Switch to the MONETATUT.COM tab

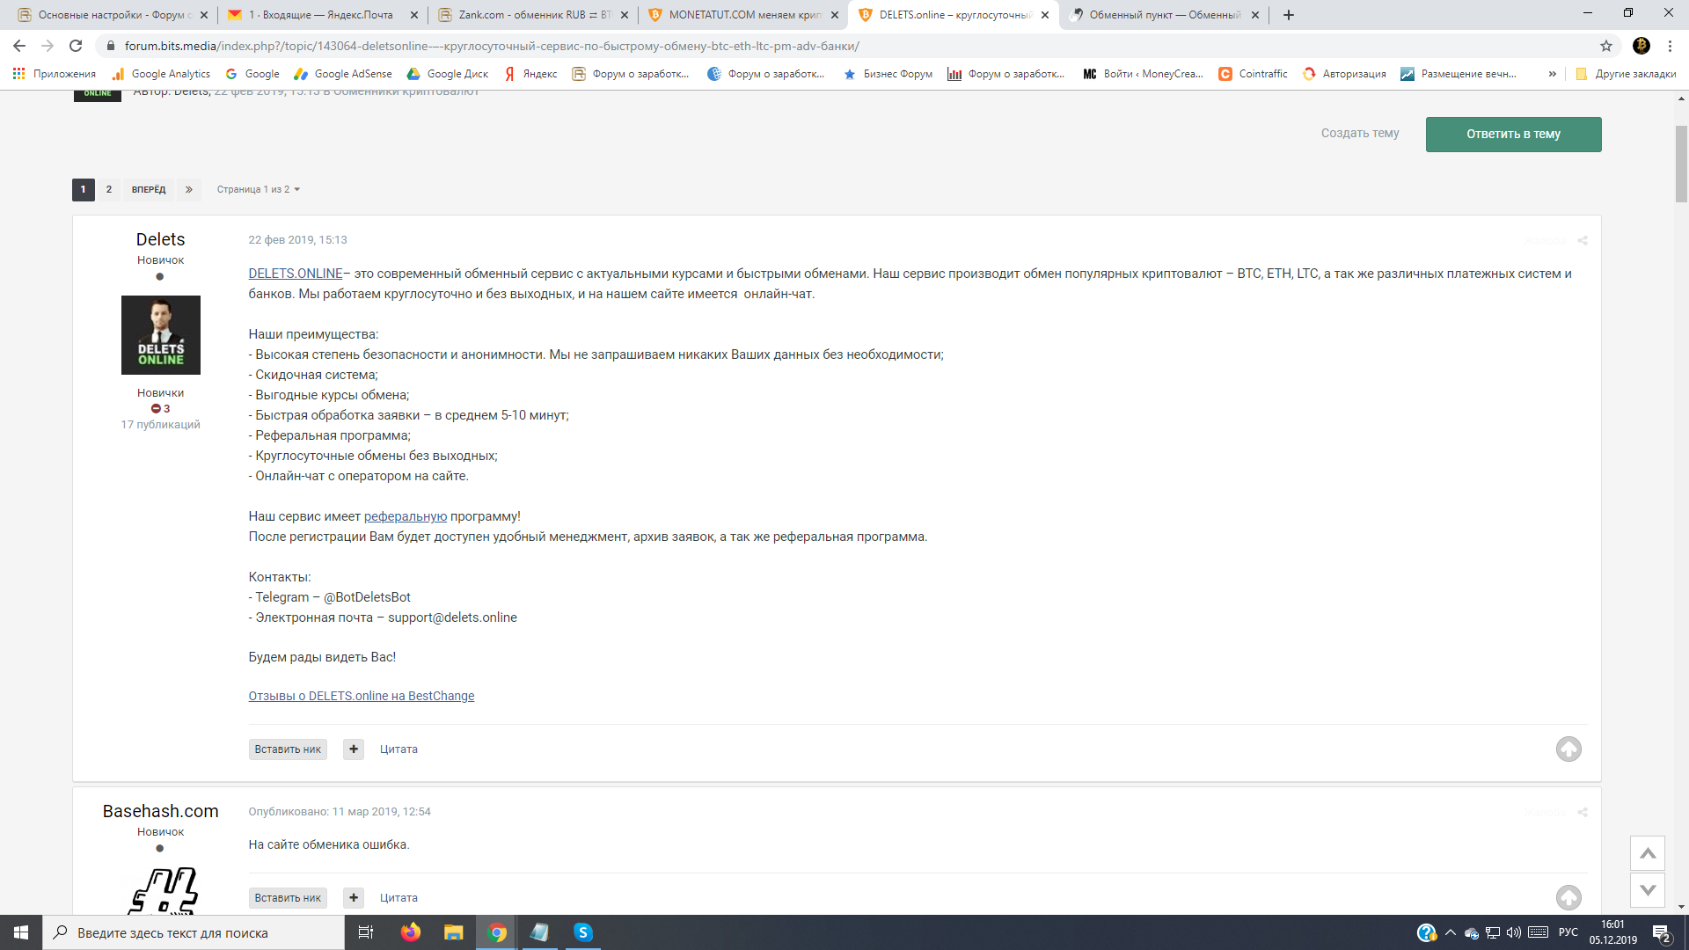[x=743, y=15]
